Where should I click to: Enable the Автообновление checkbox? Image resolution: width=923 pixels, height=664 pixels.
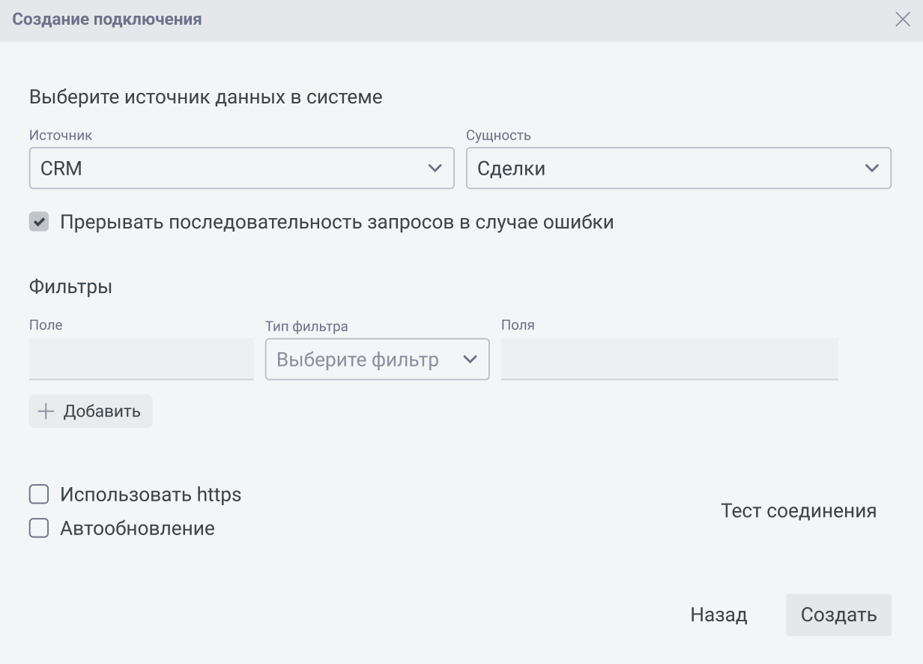(x=39, y=528)
